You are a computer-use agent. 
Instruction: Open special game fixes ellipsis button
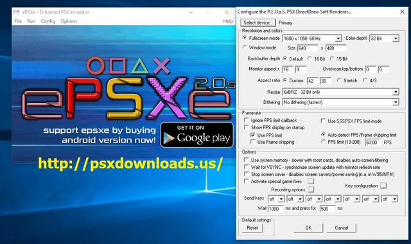click(x=311, y=181)
